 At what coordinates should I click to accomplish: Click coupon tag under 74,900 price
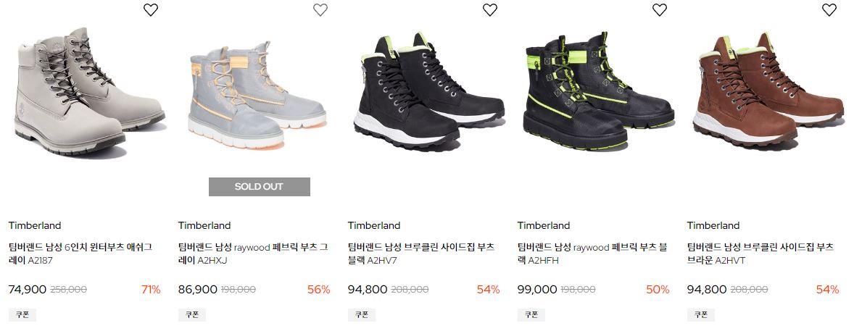click(22, 315)
